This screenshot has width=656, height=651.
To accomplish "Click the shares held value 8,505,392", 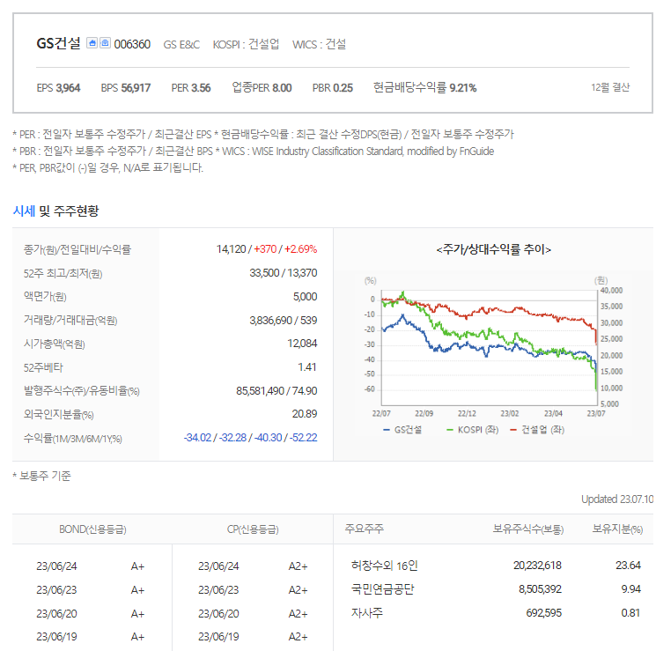I will (x=540, y=589).
